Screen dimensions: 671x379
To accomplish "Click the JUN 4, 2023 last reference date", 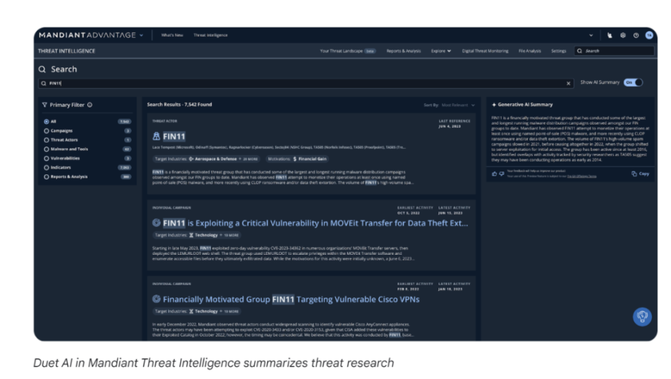I will tap(450, 127).
